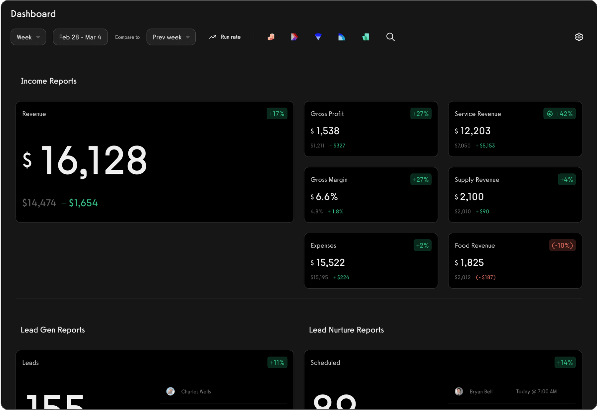
Task: Switch to the Lead Gen Reports section
Action: pos(53,330)
